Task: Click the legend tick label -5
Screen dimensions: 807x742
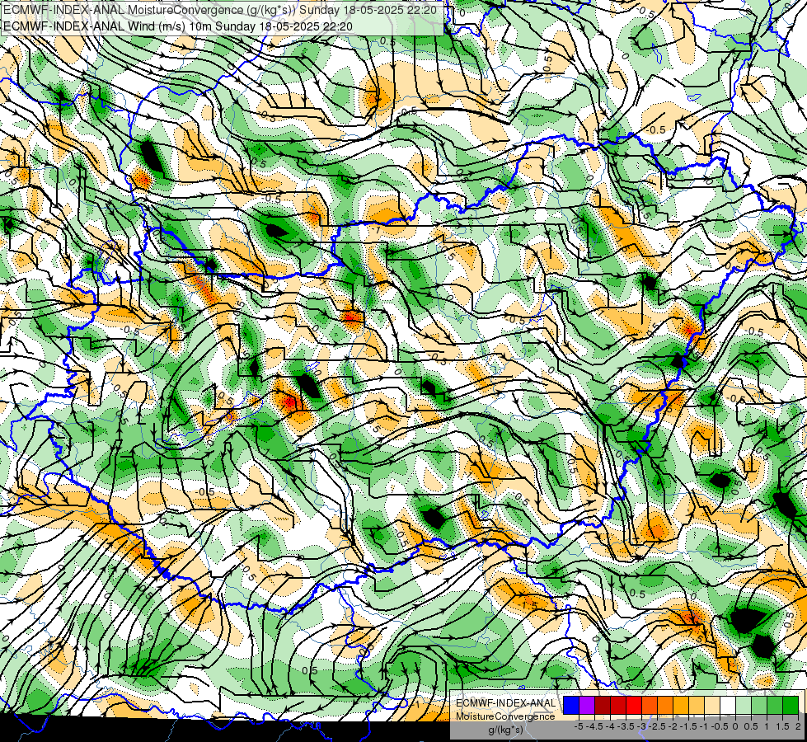Action: coord(579,726)
